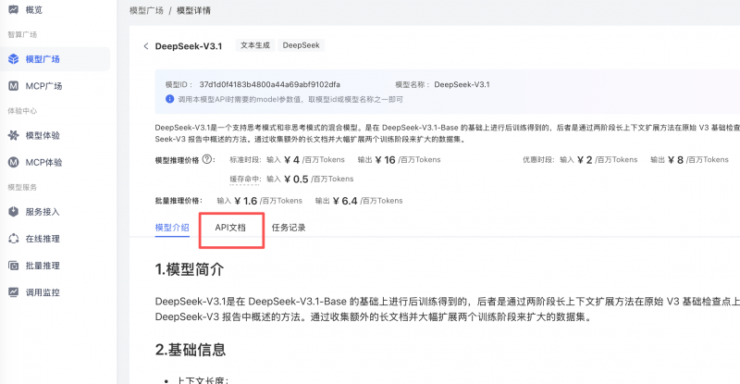Screen dimensions: 740x384
Task: Click the 调用监控 chart icon in sidebar
Action: click(14, 292)
